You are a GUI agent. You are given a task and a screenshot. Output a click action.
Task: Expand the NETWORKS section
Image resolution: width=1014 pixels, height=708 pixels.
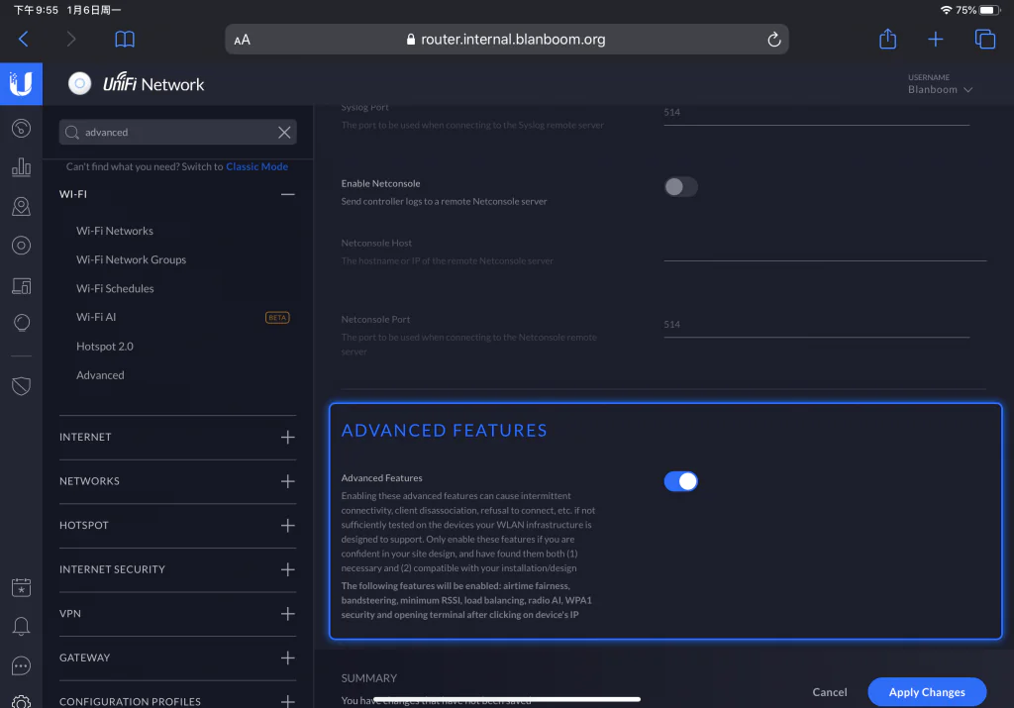(288, 481)
